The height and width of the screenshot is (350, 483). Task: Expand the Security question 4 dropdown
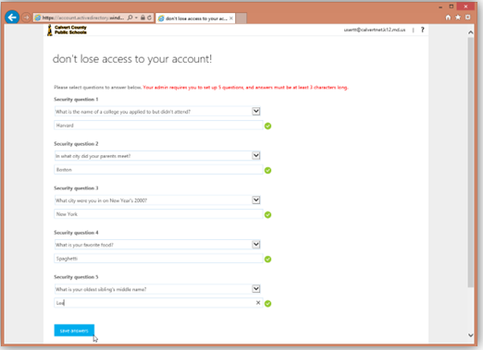[256, 245]
